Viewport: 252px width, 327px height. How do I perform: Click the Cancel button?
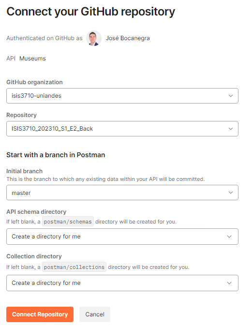pyautogui.click(x=95, y=314)
